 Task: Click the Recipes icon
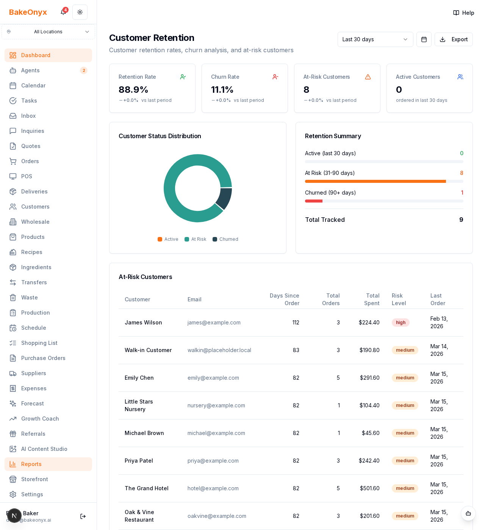pyautogui.click(x=13, y=252)
